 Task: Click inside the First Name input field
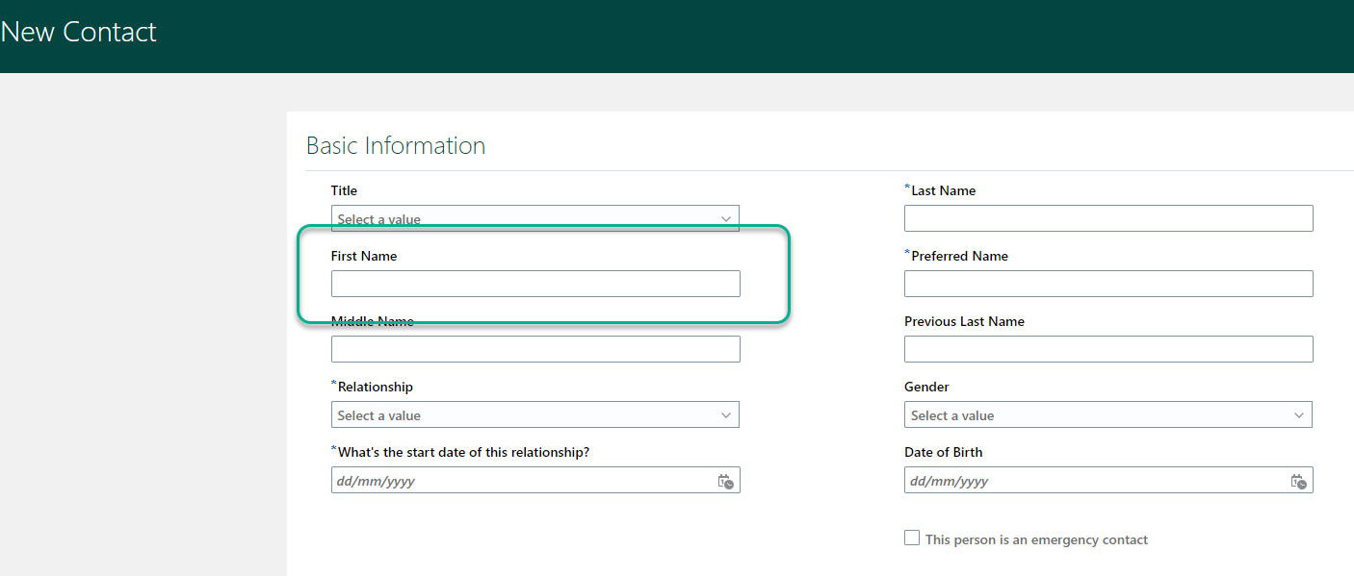[535, 283]
